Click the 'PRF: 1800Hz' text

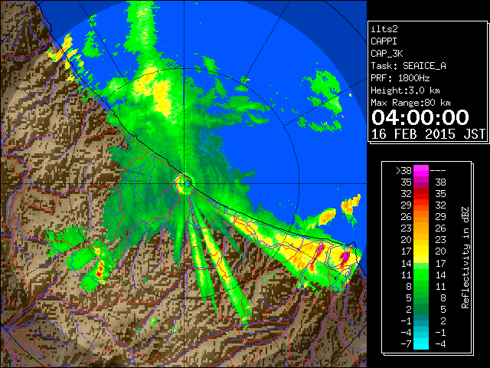point(400,78)
